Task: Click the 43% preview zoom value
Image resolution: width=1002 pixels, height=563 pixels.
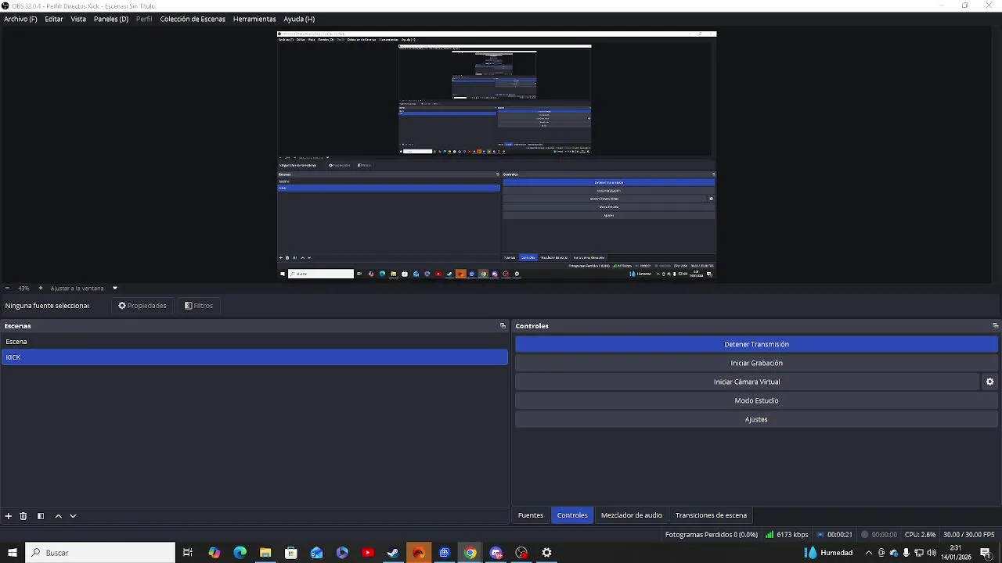Action: click(23, 288)
